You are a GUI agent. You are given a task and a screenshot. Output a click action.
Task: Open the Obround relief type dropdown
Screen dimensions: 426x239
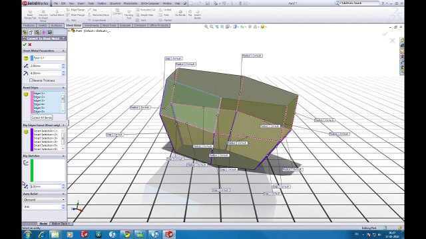click(x=44, y=200)
